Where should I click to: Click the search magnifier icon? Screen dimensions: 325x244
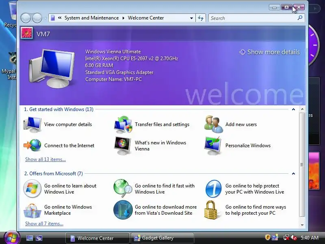[x=300, y=18]
